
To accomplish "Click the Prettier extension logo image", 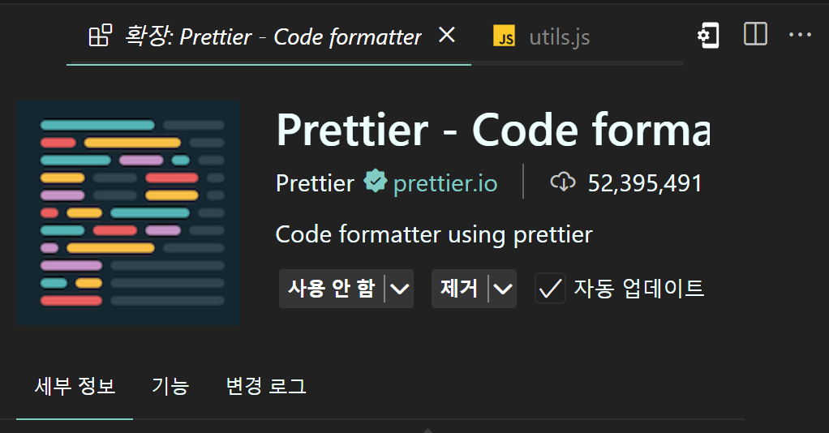I will click(128, 212).
